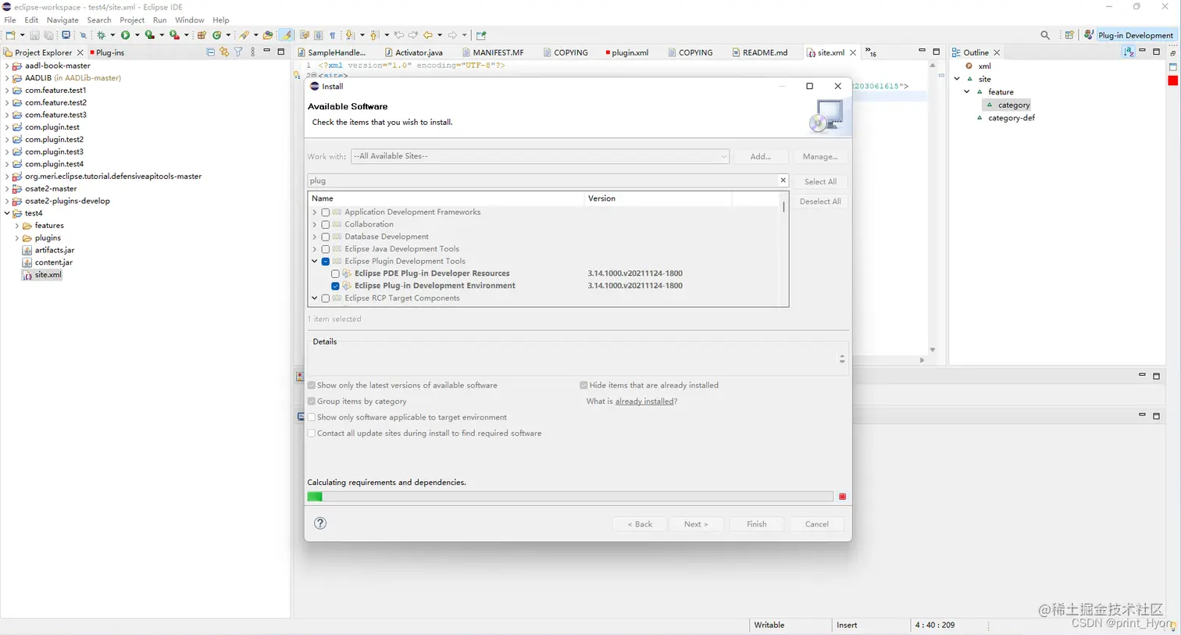The image size is (1181, 635).
Task: Check Database Development category
Action: pos(326,237)
